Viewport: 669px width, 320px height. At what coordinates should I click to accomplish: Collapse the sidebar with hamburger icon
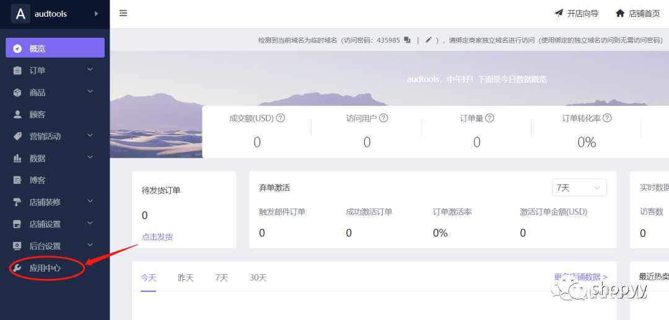tap(123, 13)
